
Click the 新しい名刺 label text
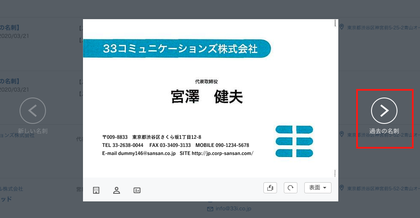[x=33, y=131]
